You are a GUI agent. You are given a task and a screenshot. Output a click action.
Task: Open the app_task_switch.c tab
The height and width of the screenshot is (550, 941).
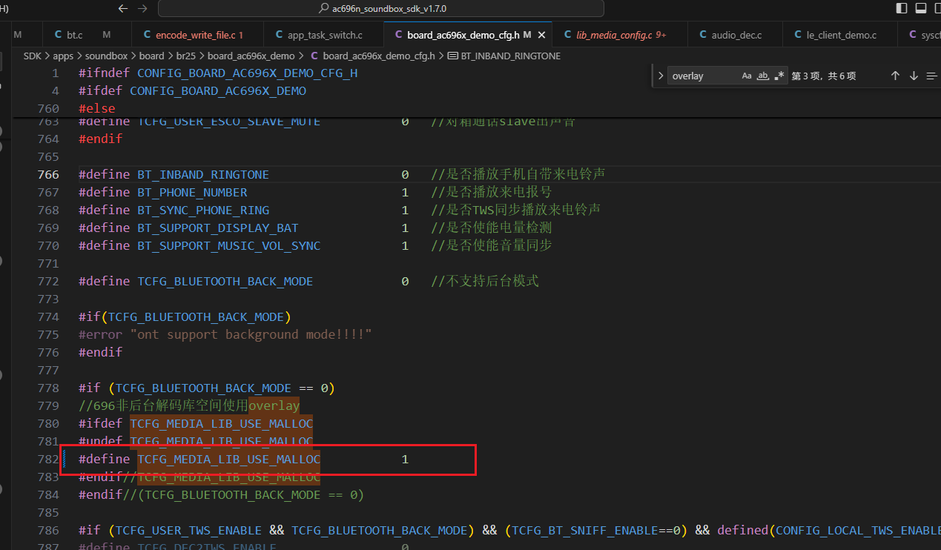tap(323, 35)
